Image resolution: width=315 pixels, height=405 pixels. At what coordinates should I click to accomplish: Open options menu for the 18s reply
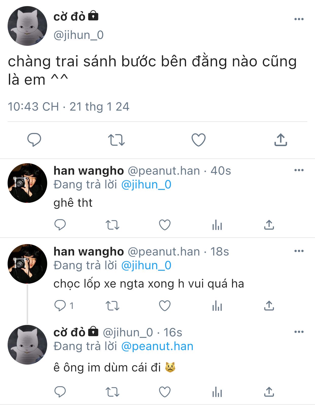click(x=299, y=251)
